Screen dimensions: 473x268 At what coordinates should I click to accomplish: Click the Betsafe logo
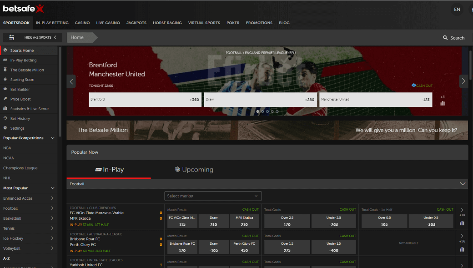(24, 9)
